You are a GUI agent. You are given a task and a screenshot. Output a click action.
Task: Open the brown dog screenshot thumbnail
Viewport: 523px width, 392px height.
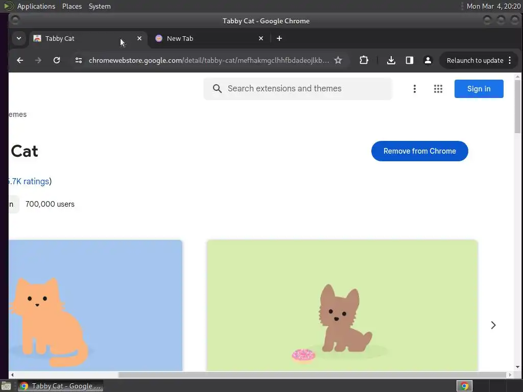[x=342, y=305]
